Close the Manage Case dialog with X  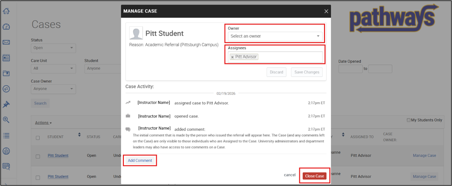[x=326, y=11]
